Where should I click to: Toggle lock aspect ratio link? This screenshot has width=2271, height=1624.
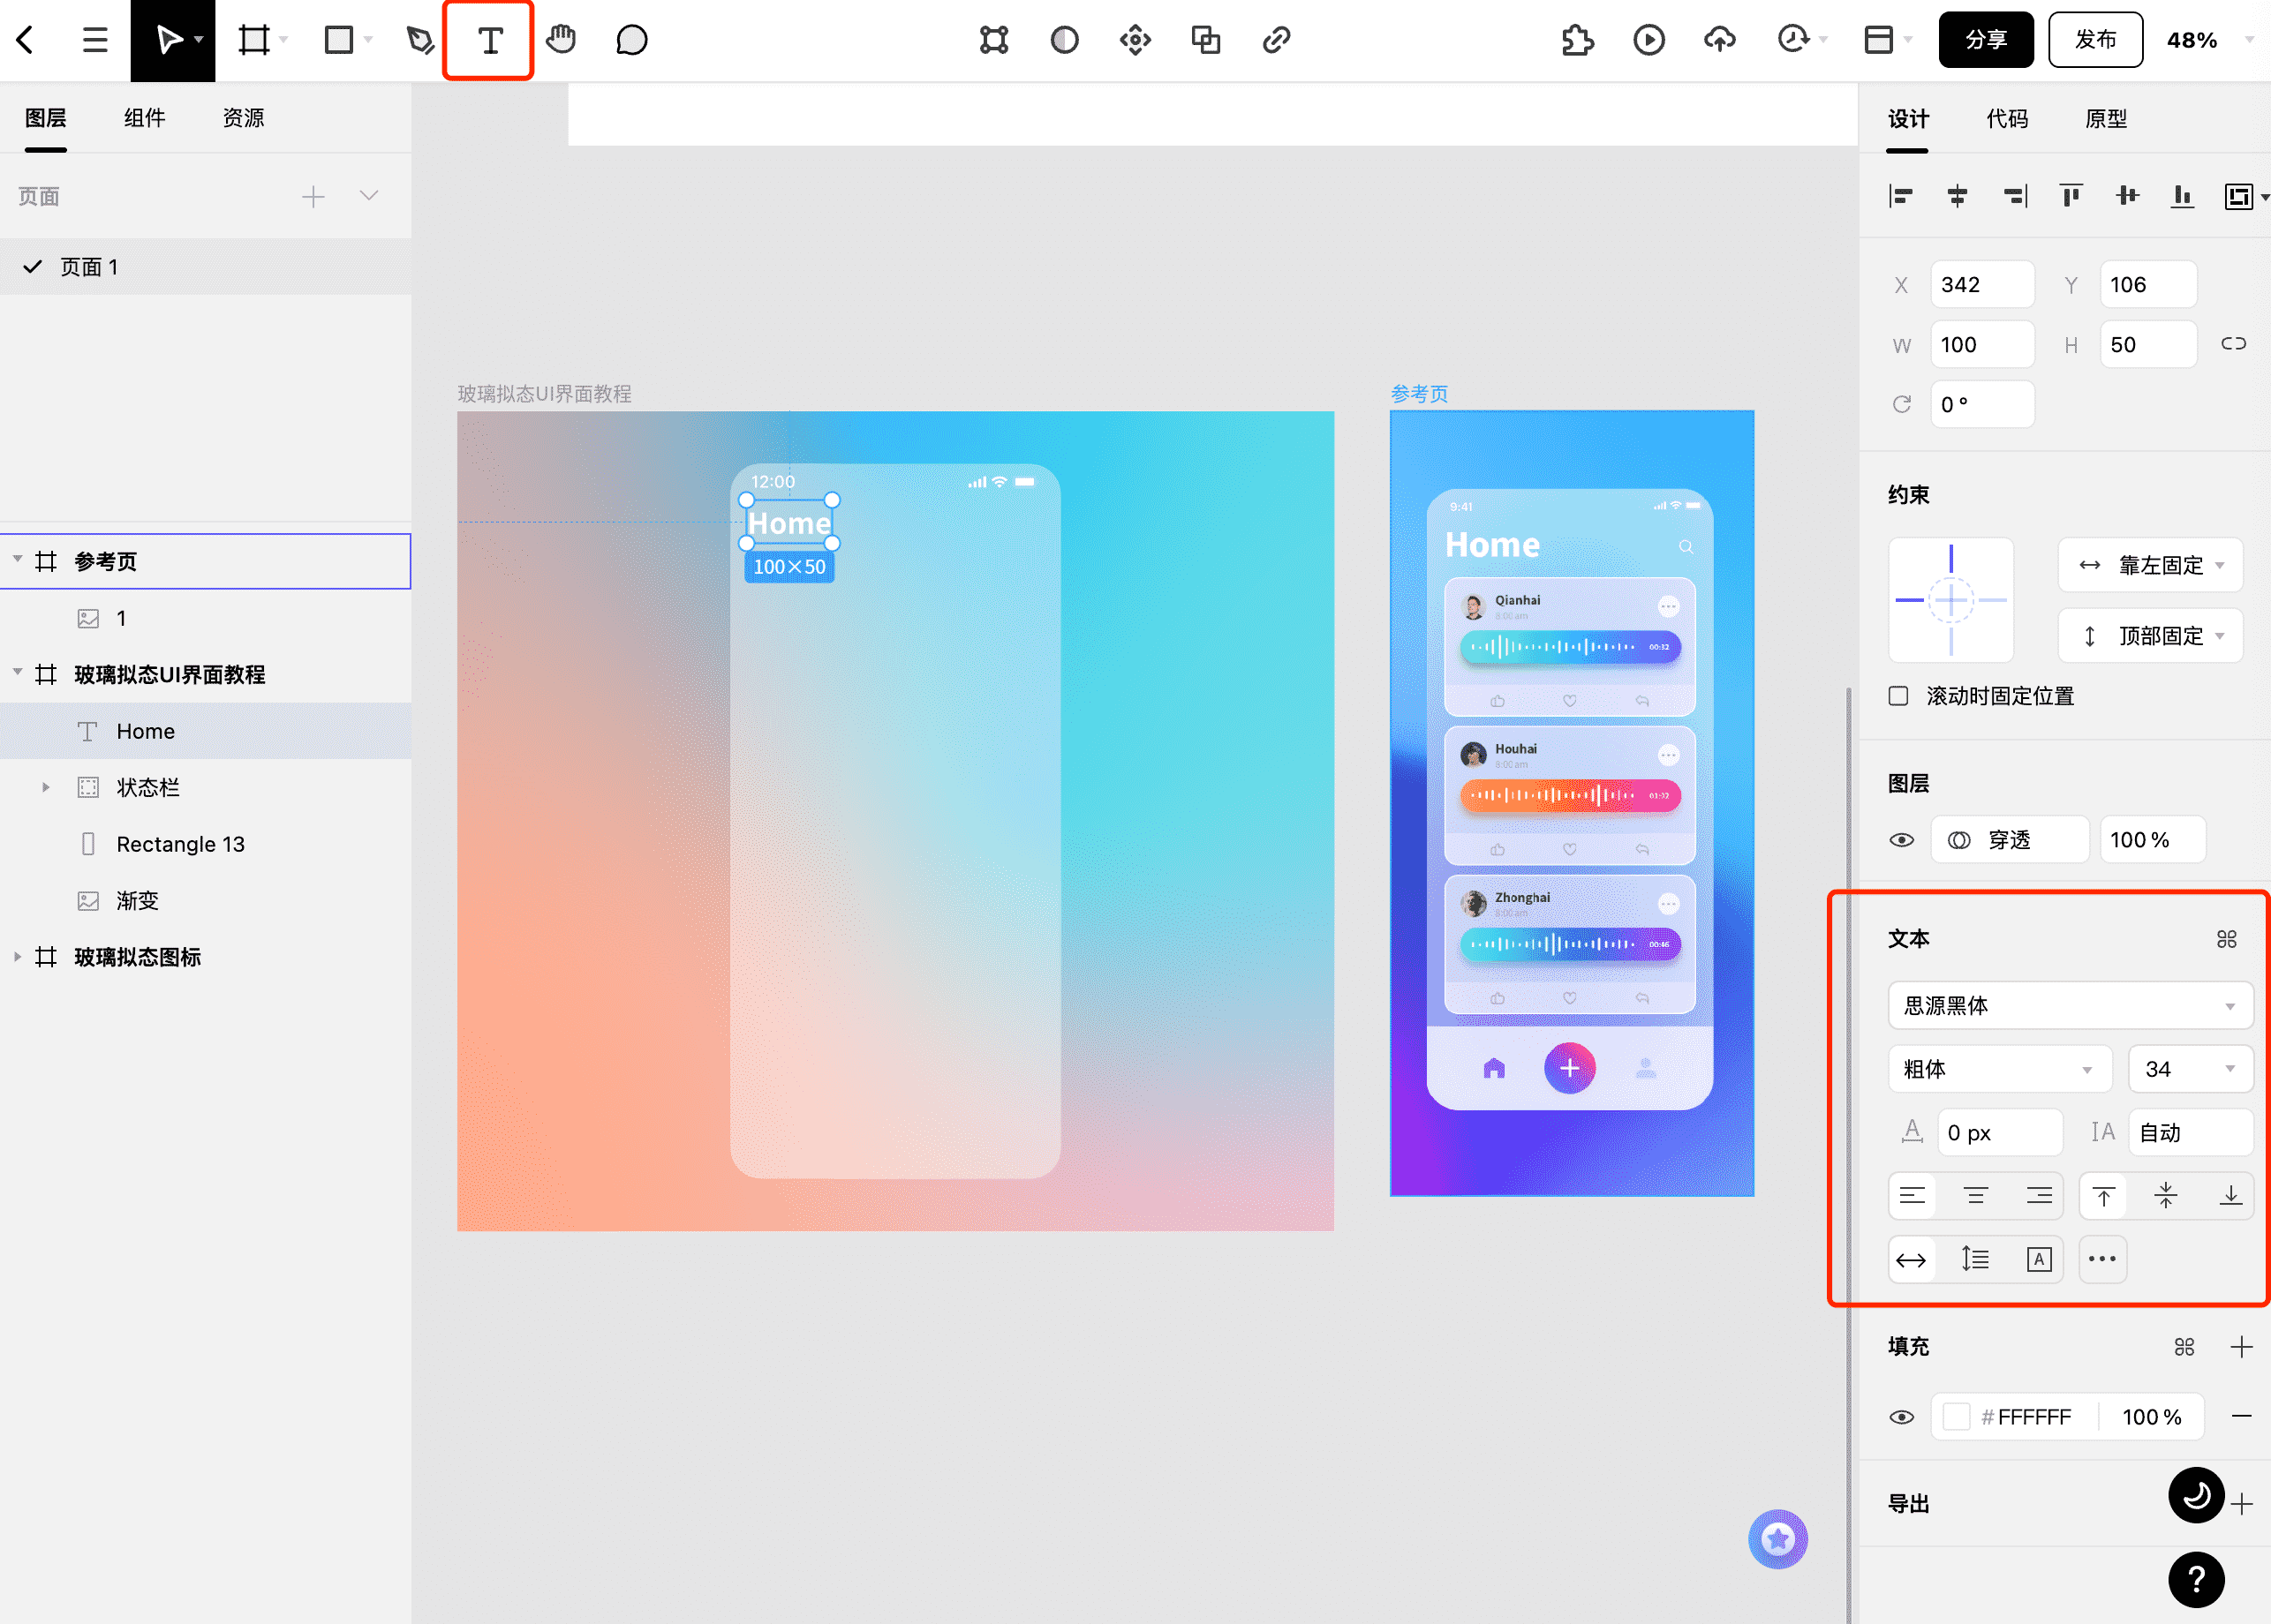2233,344
